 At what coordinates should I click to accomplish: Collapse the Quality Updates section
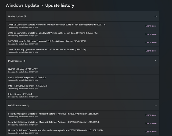(x=155, y=16)
